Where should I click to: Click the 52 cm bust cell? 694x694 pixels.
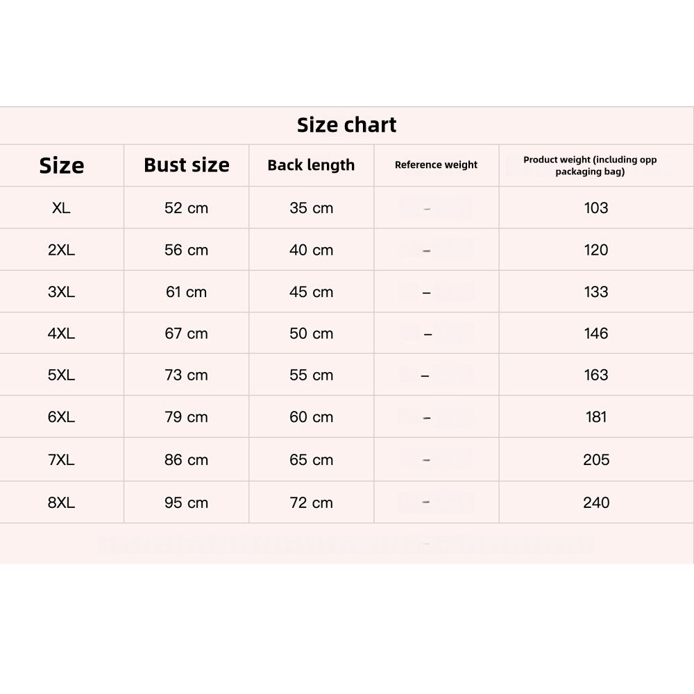click(x=186, y=208)
